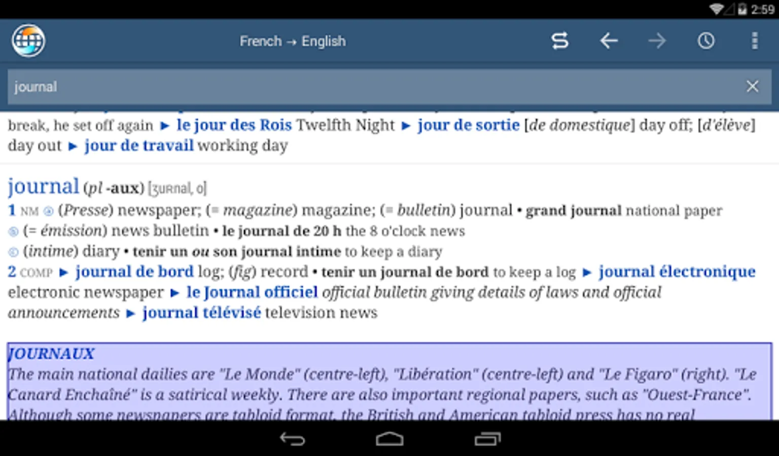Image resolution: width=779 pixels, height=456 pixels.
Task: Tap "tenir un journal de bord"
Action: tap(405, 272)
